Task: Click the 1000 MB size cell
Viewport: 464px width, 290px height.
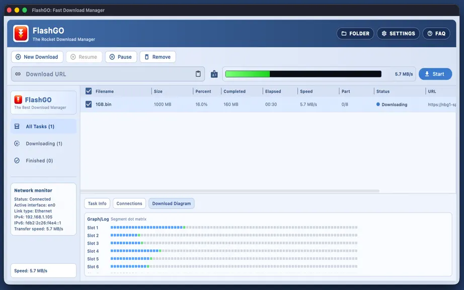Action: pos(163,104)
